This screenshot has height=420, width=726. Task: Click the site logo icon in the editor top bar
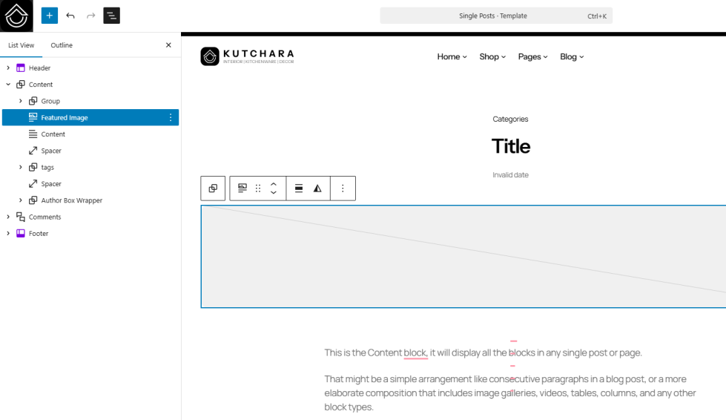pos(16,16)
